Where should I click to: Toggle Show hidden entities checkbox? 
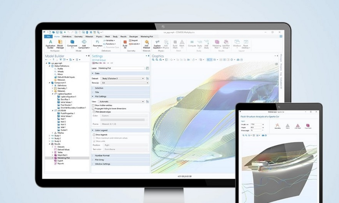tap(93, 105)
